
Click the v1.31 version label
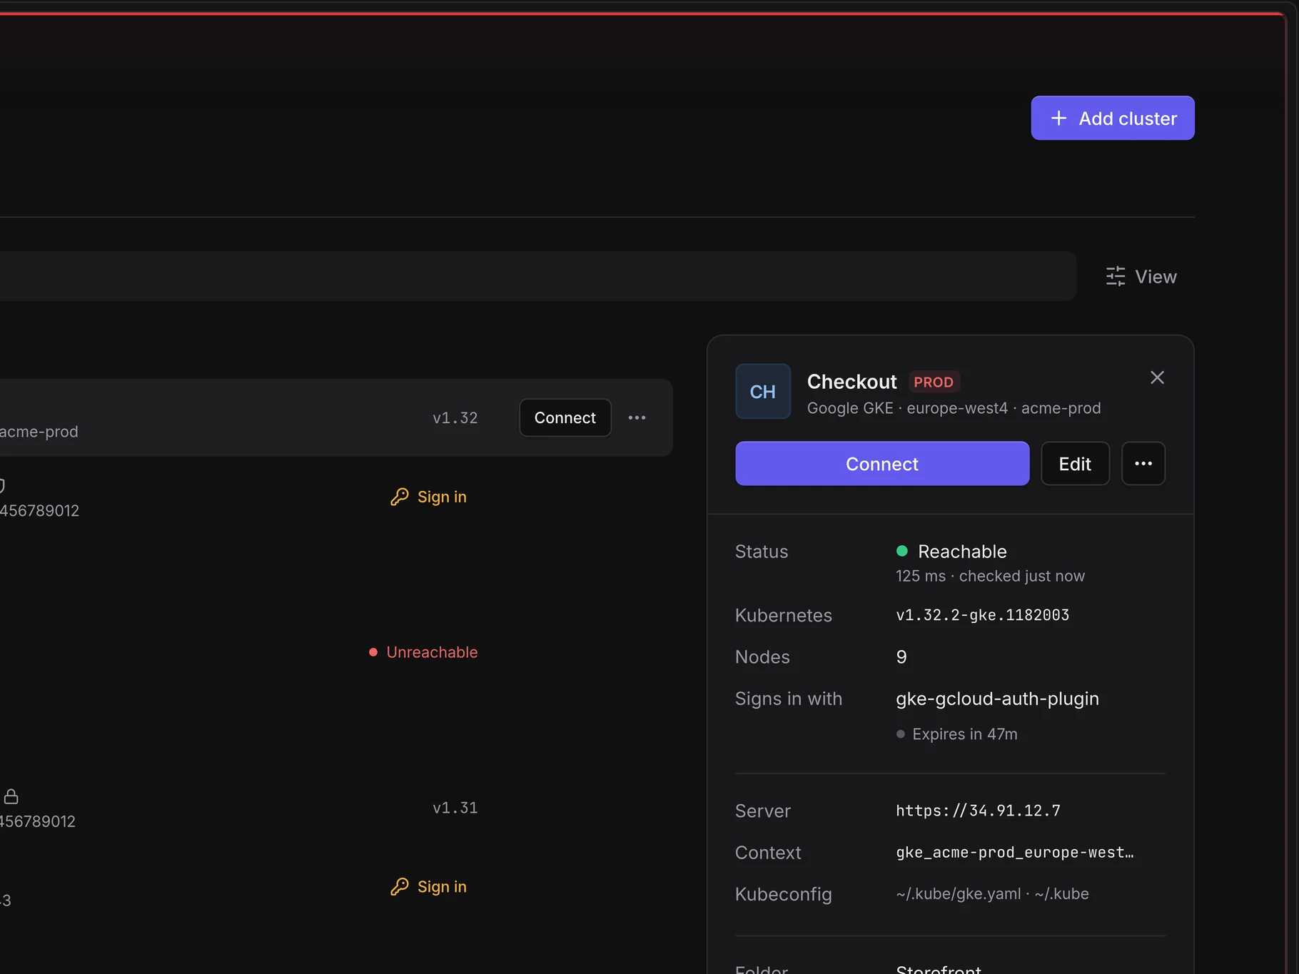(455, 808)
